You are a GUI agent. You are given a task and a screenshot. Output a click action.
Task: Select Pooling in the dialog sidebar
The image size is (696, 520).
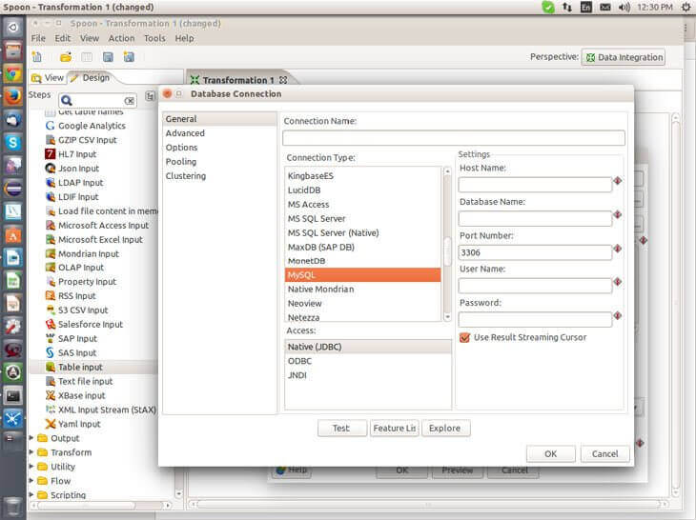[180, 161]
